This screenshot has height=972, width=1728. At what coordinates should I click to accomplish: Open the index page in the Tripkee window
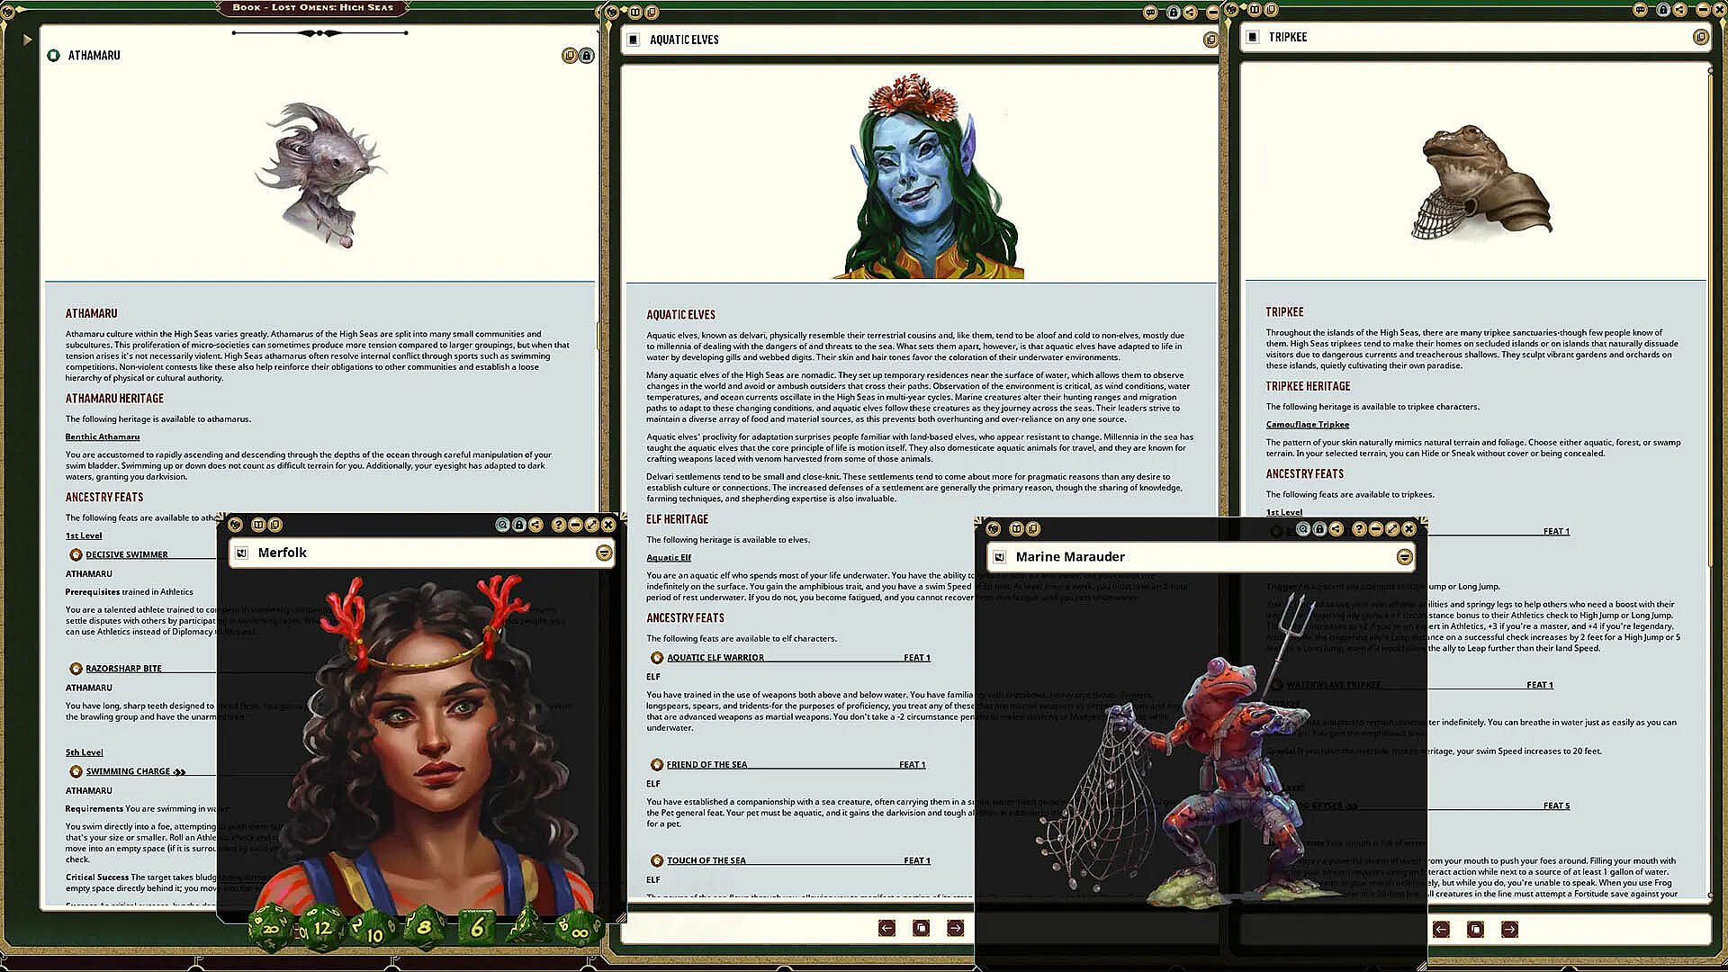(x=1475, y=930)
